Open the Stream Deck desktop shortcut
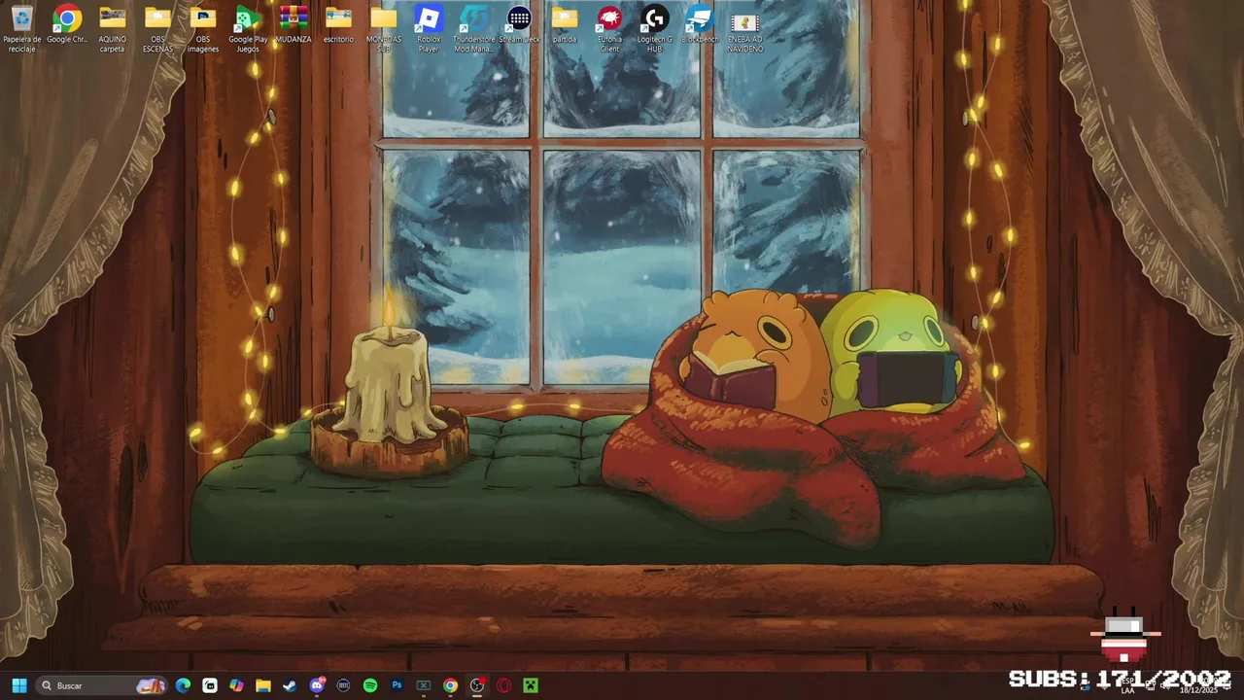The height and width of the screenshot is (700, 1244). [x=519, y=26]
